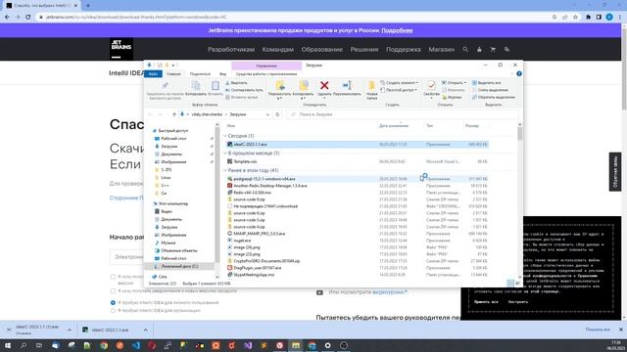Check the notifications about new versions checkbox
This screenshot has width=627, height=352.
tap(113, 291)
